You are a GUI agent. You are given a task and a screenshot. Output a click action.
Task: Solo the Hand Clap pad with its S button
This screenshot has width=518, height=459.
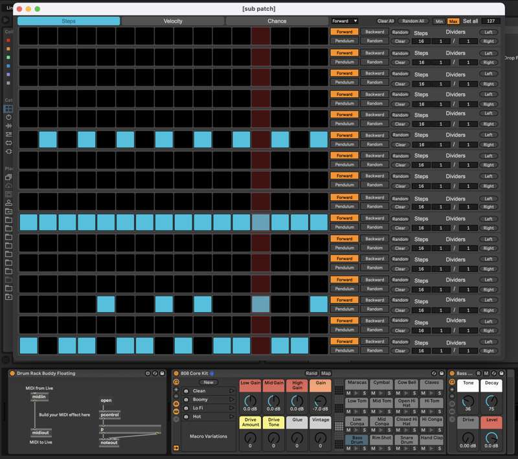point(440,449)
